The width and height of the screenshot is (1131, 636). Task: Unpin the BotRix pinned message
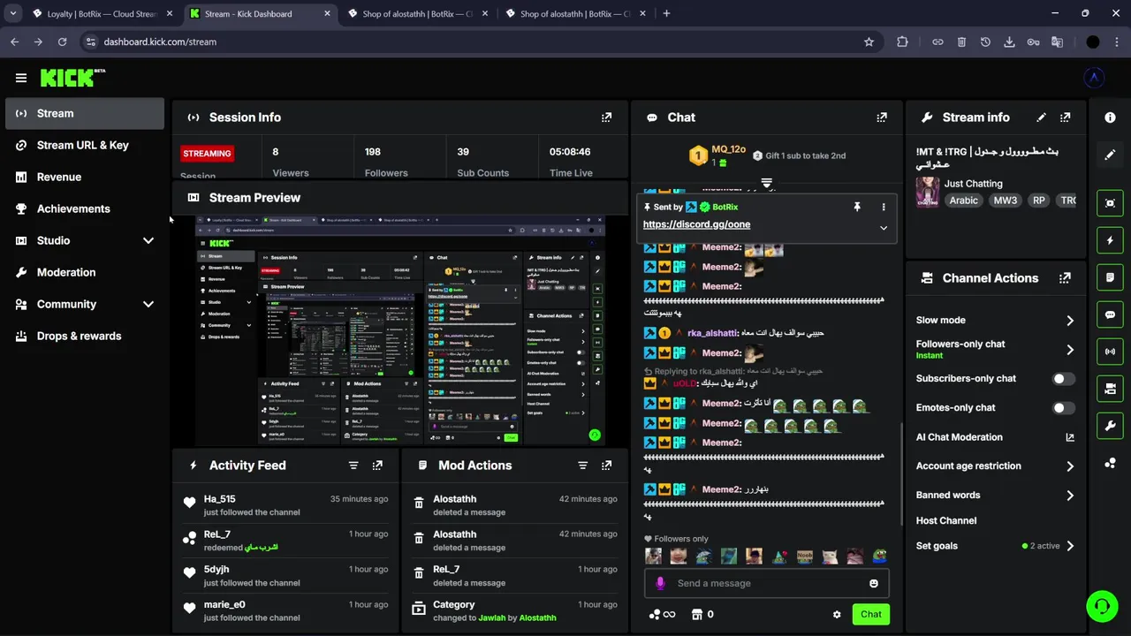pos(856,207)
